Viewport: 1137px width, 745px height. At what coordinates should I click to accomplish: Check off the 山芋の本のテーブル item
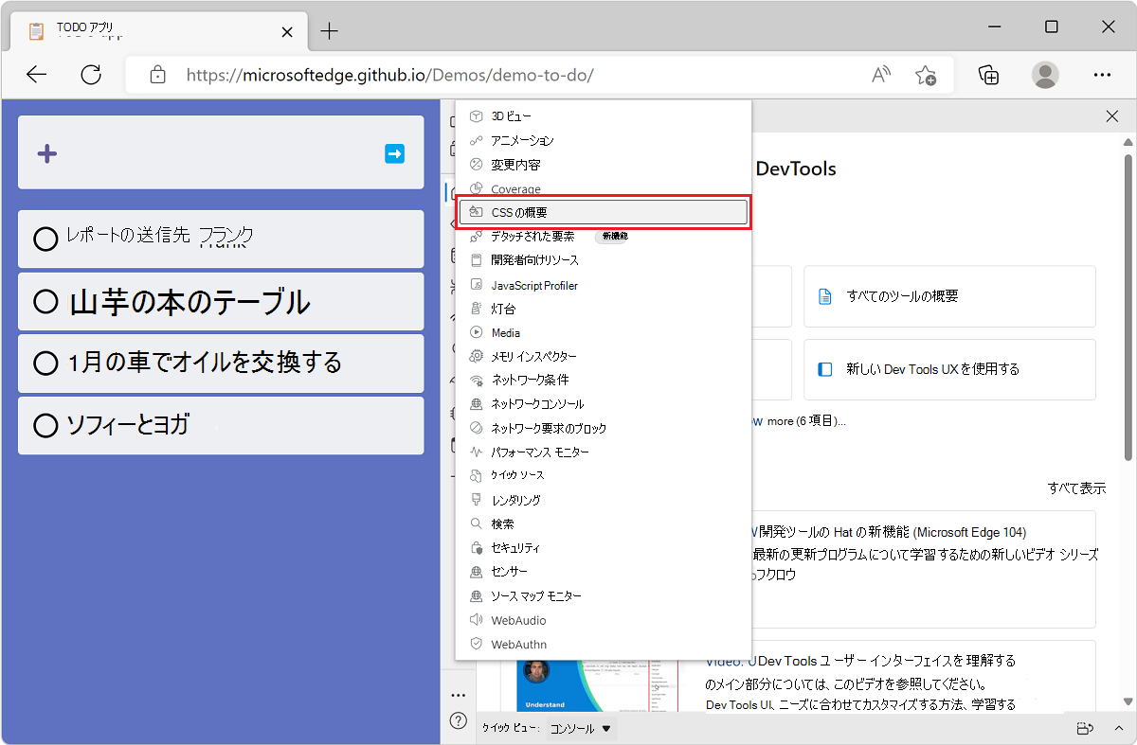coord(45,301)
